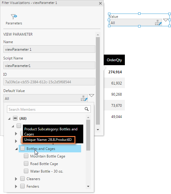Viewport: 171px width, 194px height.
Task: Click the Name field viewParameter 1
Action: 49,49
